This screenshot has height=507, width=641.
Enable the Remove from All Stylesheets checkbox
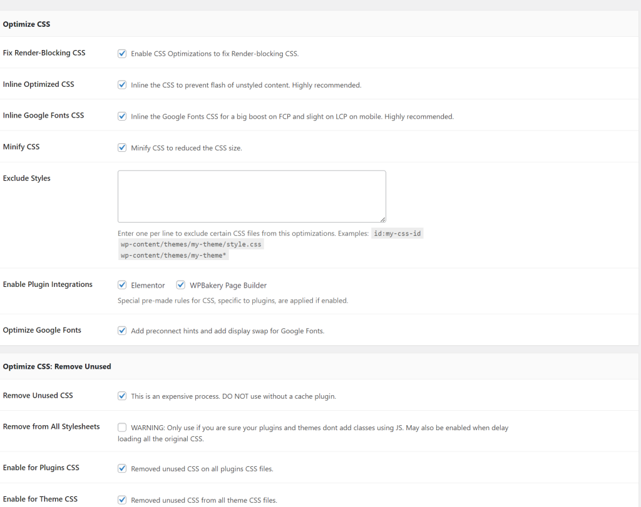122,428
